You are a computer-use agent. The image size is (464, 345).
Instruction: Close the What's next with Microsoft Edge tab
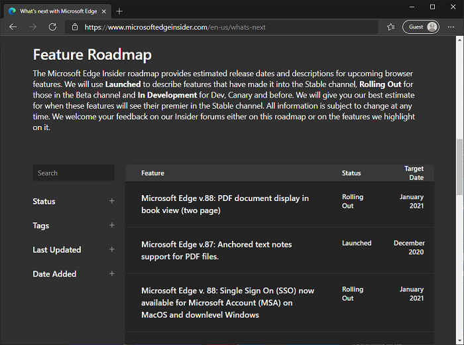coord(103,11)
